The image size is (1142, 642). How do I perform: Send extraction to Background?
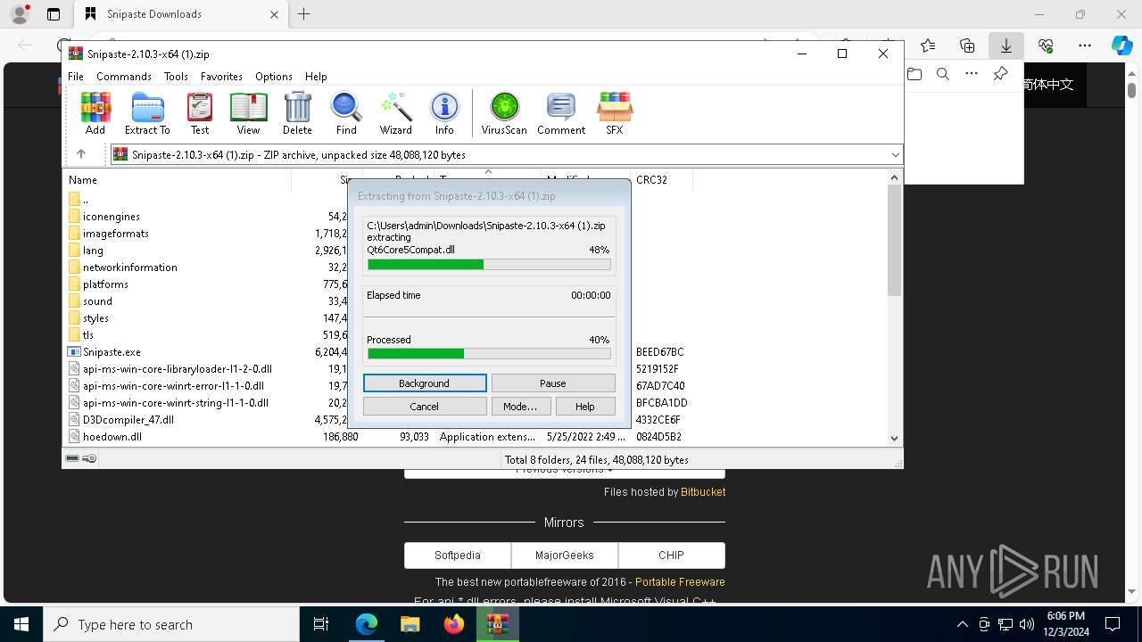coord(425,383)
